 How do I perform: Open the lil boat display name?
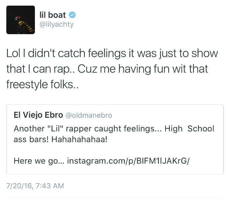click(x=53, y=15)
